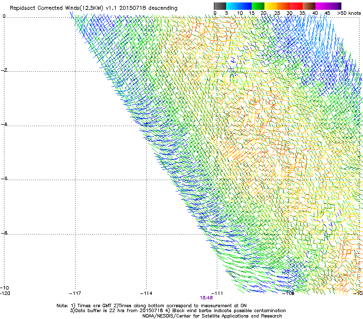The width and height of the screenshot is (363, 319).
Task: Click the NOAA/NESDIS credit line
Action: (x=212, y=316)
